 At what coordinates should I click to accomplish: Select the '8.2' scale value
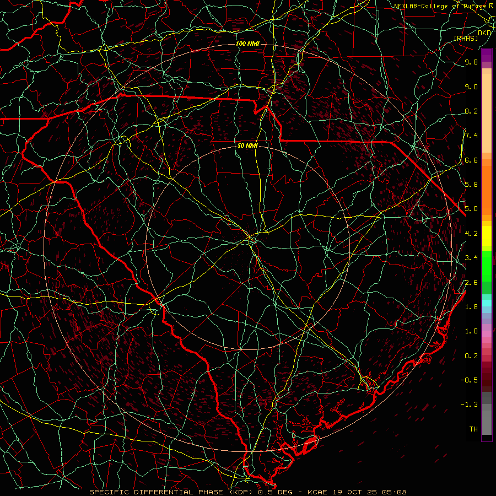[x=471, y=111]
